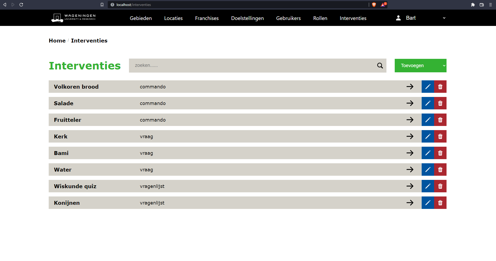This screenshot has height=261, width=496.
Task: Go to Locaties in the navbar
Action: click(x=173, y=18)
